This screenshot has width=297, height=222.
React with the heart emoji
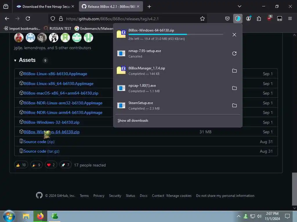(x=51, y=165)
